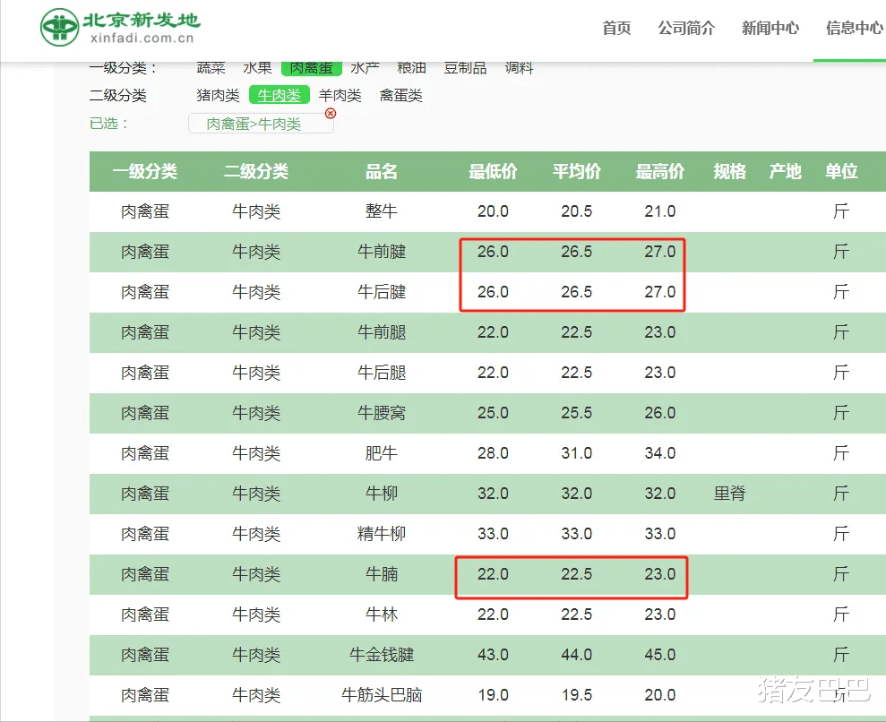886x722 pixels.
Task: Click the 平均价 column header
Action: click(576, 171)
